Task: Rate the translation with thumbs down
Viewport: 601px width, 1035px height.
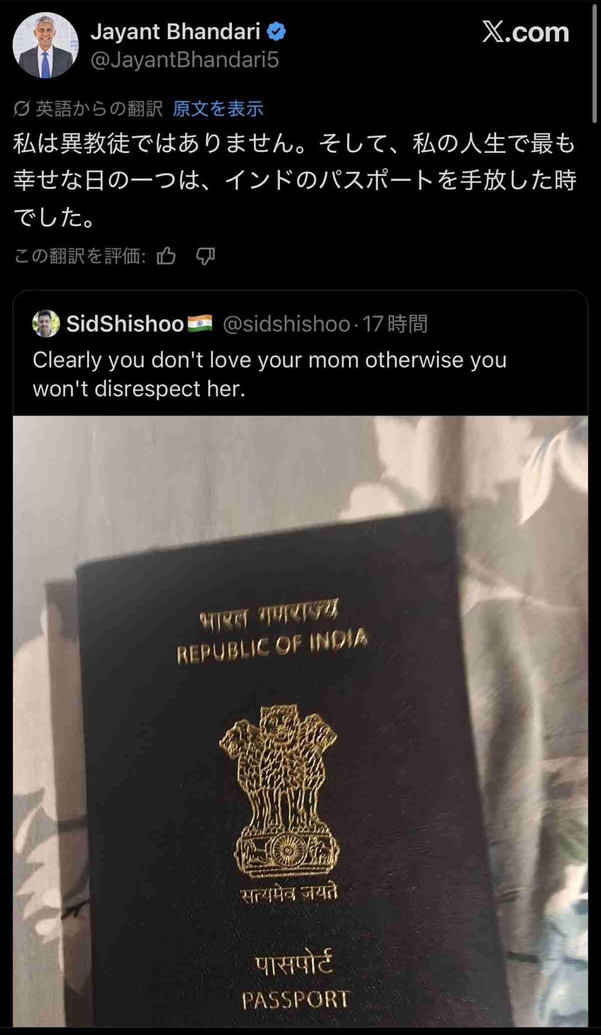Action: [x=205, y=256]
